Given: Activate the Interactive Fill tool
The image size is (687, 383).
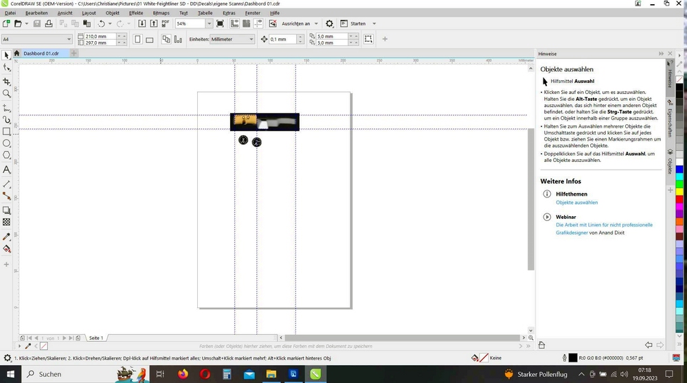Looking at the screenshot, I should pos(7,249).
